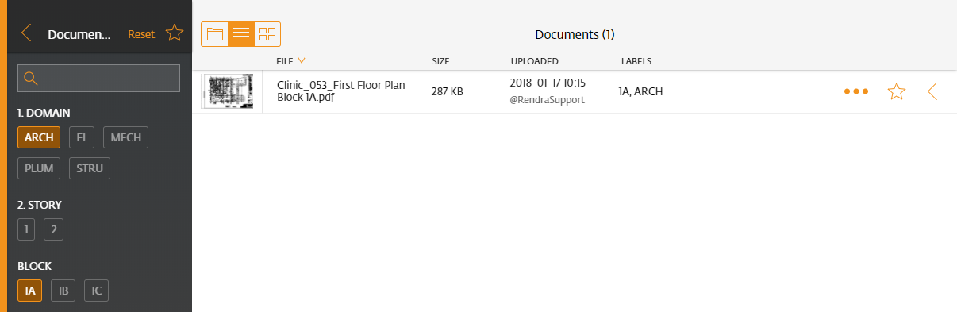Viewport: 957px width, 312px height.
Task: Sort documents by SIZE column
Action: (x=440, y=61)
